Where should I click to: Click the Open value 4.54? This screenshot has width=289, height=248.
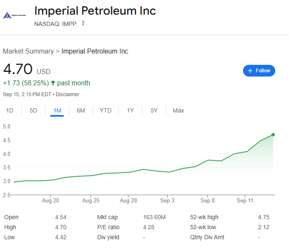(61, 217)
